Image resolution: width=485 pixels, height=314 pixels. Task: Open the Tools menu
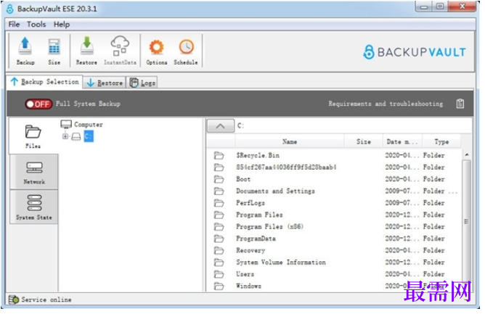[x=36, y=24]
